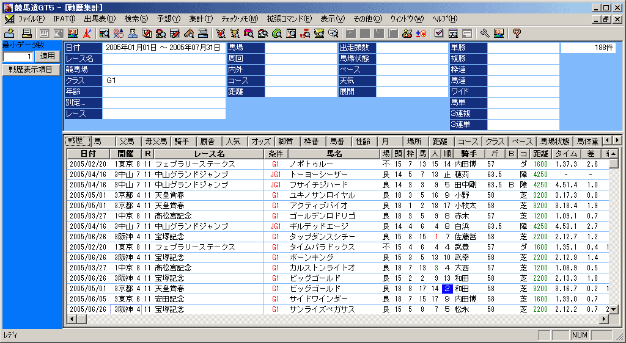Click the open folder icon in toolbar

(x=9, y=33)
